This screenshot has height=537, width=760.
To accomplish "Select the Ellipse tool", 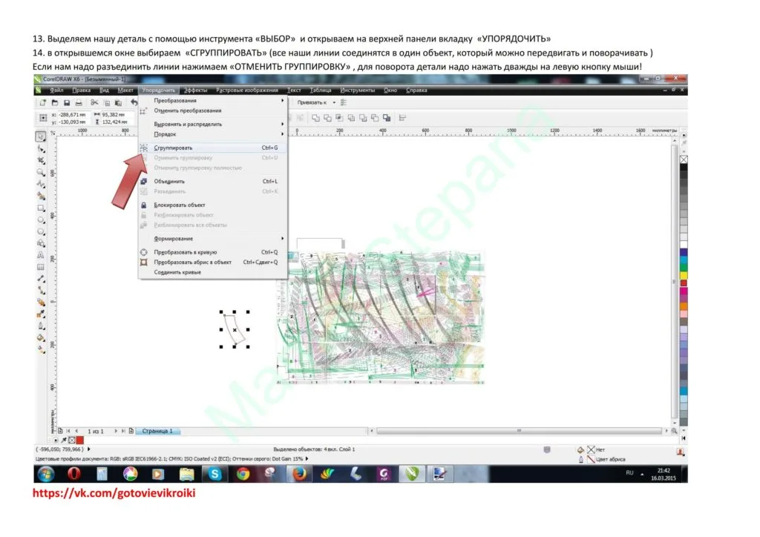I will point(41,220).
